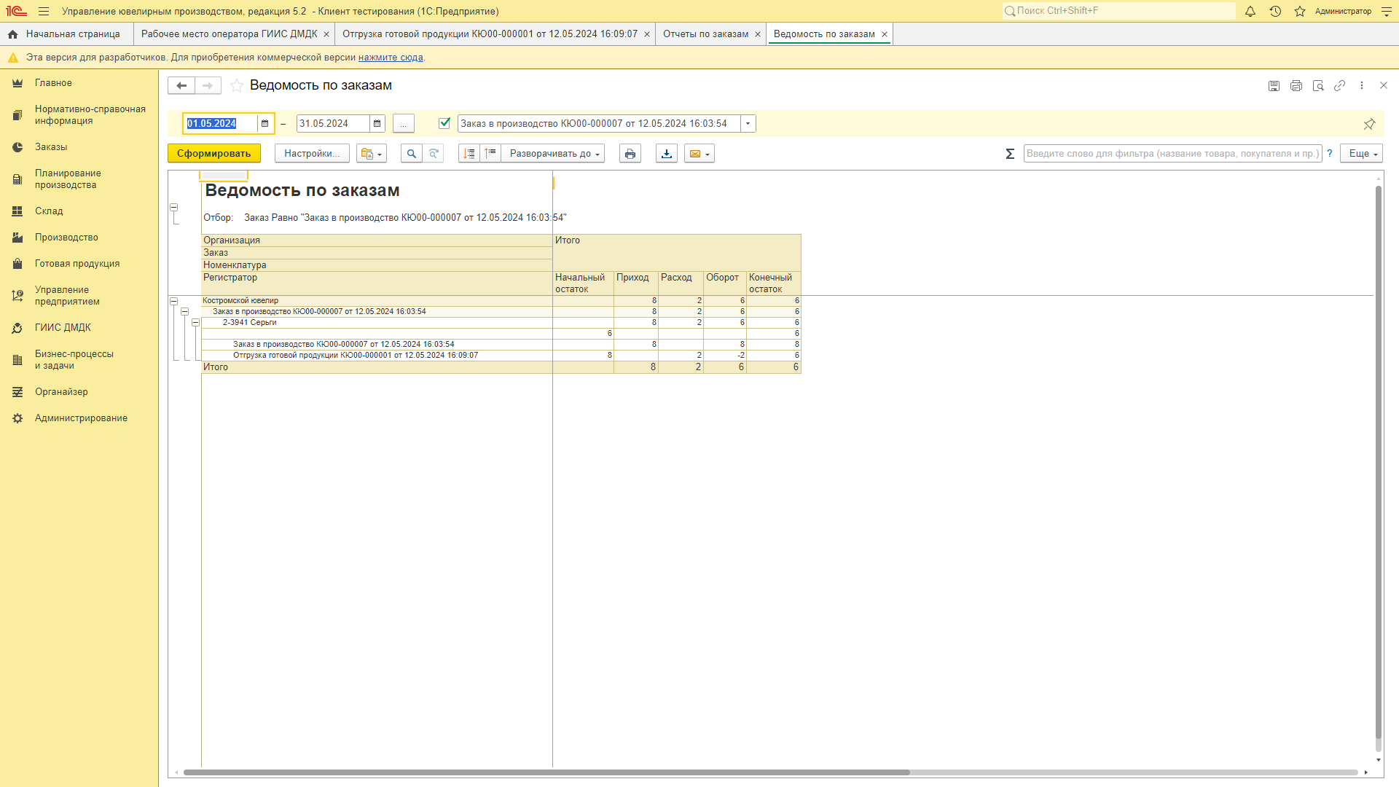Open report variants dropdown button

[x=372, y=154]
